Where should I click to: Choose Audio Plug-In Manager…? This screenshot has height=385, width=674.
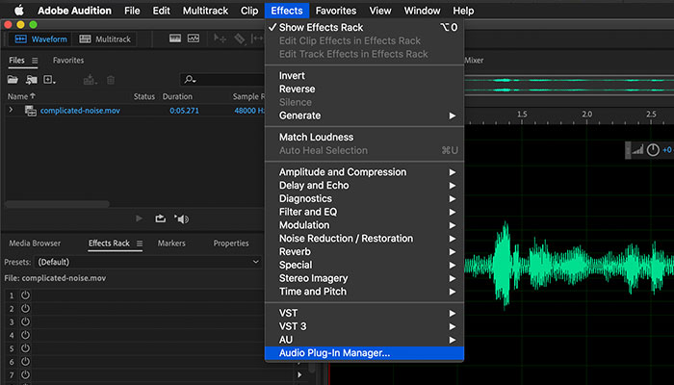(x=365, y=353)
